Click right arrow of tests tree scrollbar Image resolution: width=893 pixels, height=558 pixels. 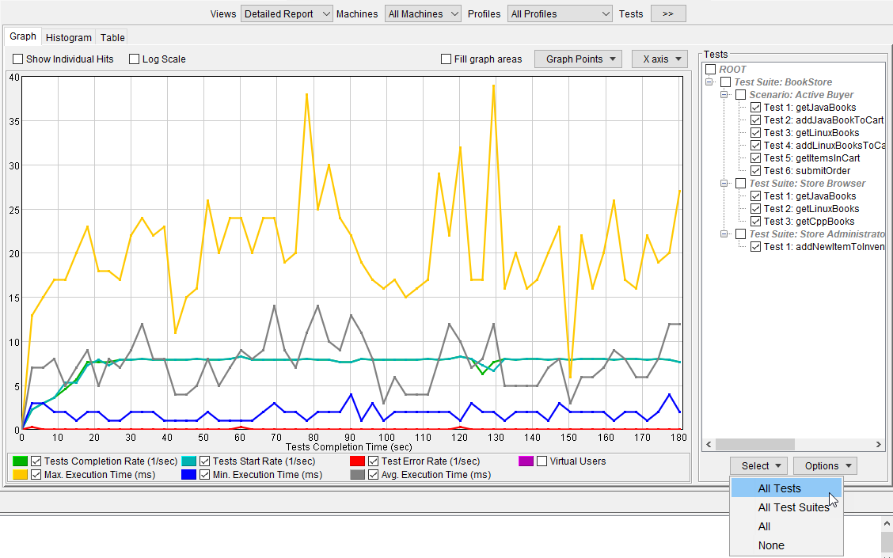coord(878,444)
